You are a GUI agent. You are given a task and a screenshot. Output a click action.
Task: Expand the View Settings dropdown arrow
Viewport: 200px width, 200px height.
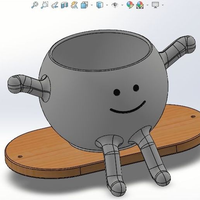(163, 5)
